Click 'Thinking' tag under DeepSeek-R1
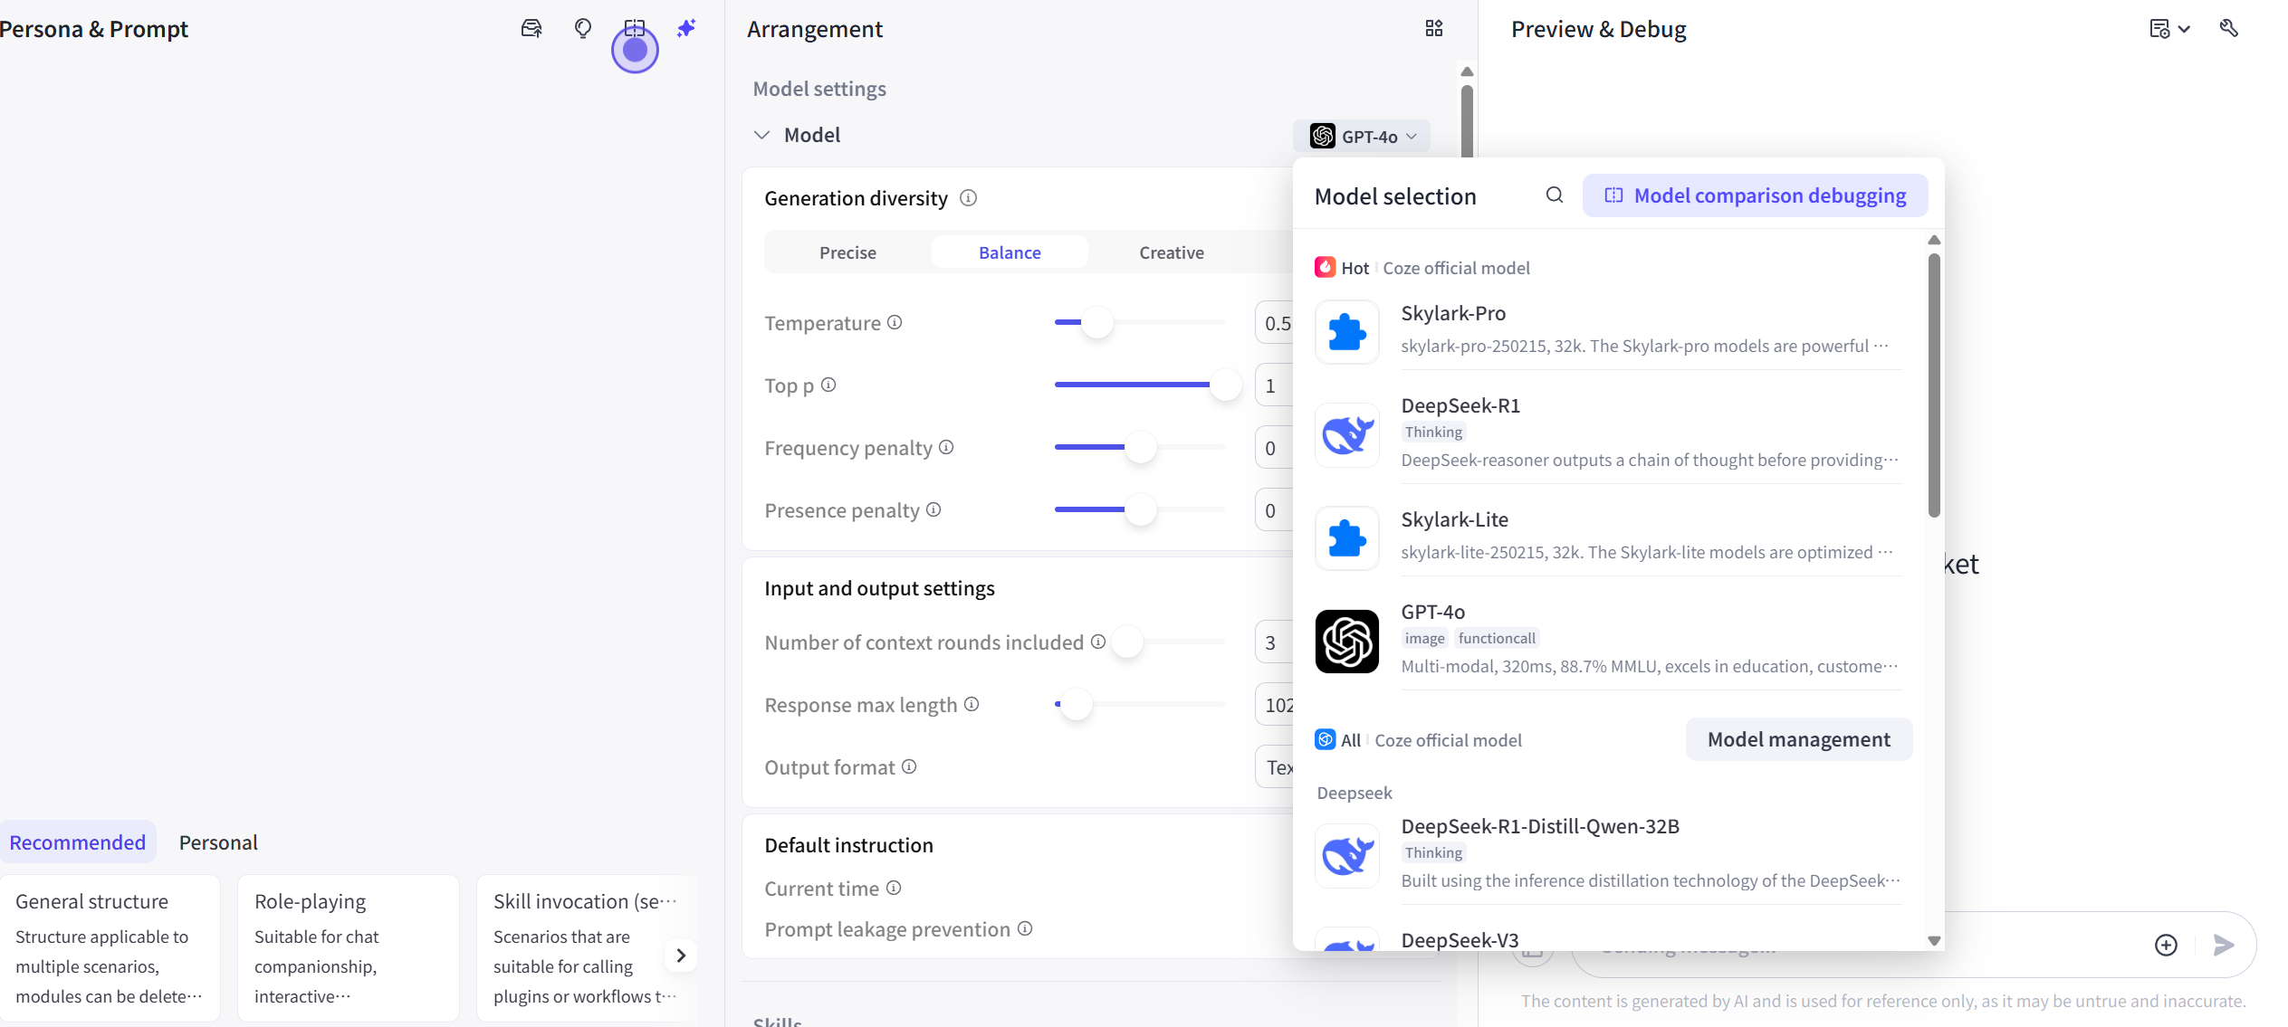Viewport: 2288px width, 1027px height. 1433,432
